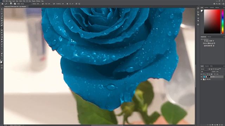
Task: Create a new group in Layers panel
Action: 217,125
